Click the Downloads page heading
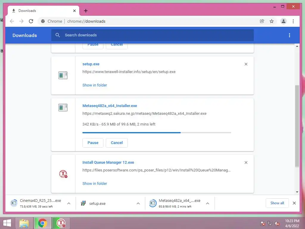This screenshot has width=305, height=229. coord(25,35)
